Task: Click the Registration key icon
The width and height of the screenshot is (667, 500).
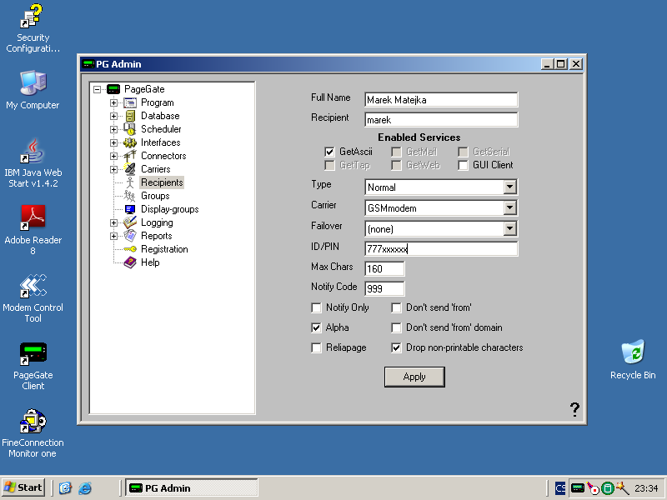Action: tap(130, 249)
